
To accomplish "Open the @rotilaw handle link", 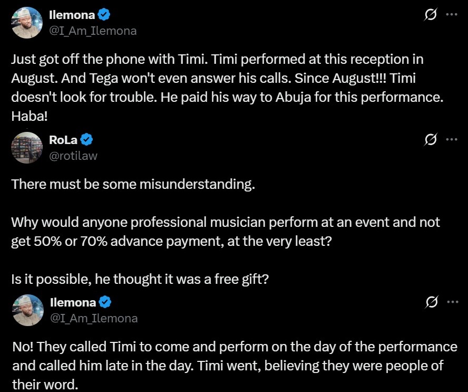I will pyautogui.click(x=73, y=156).
